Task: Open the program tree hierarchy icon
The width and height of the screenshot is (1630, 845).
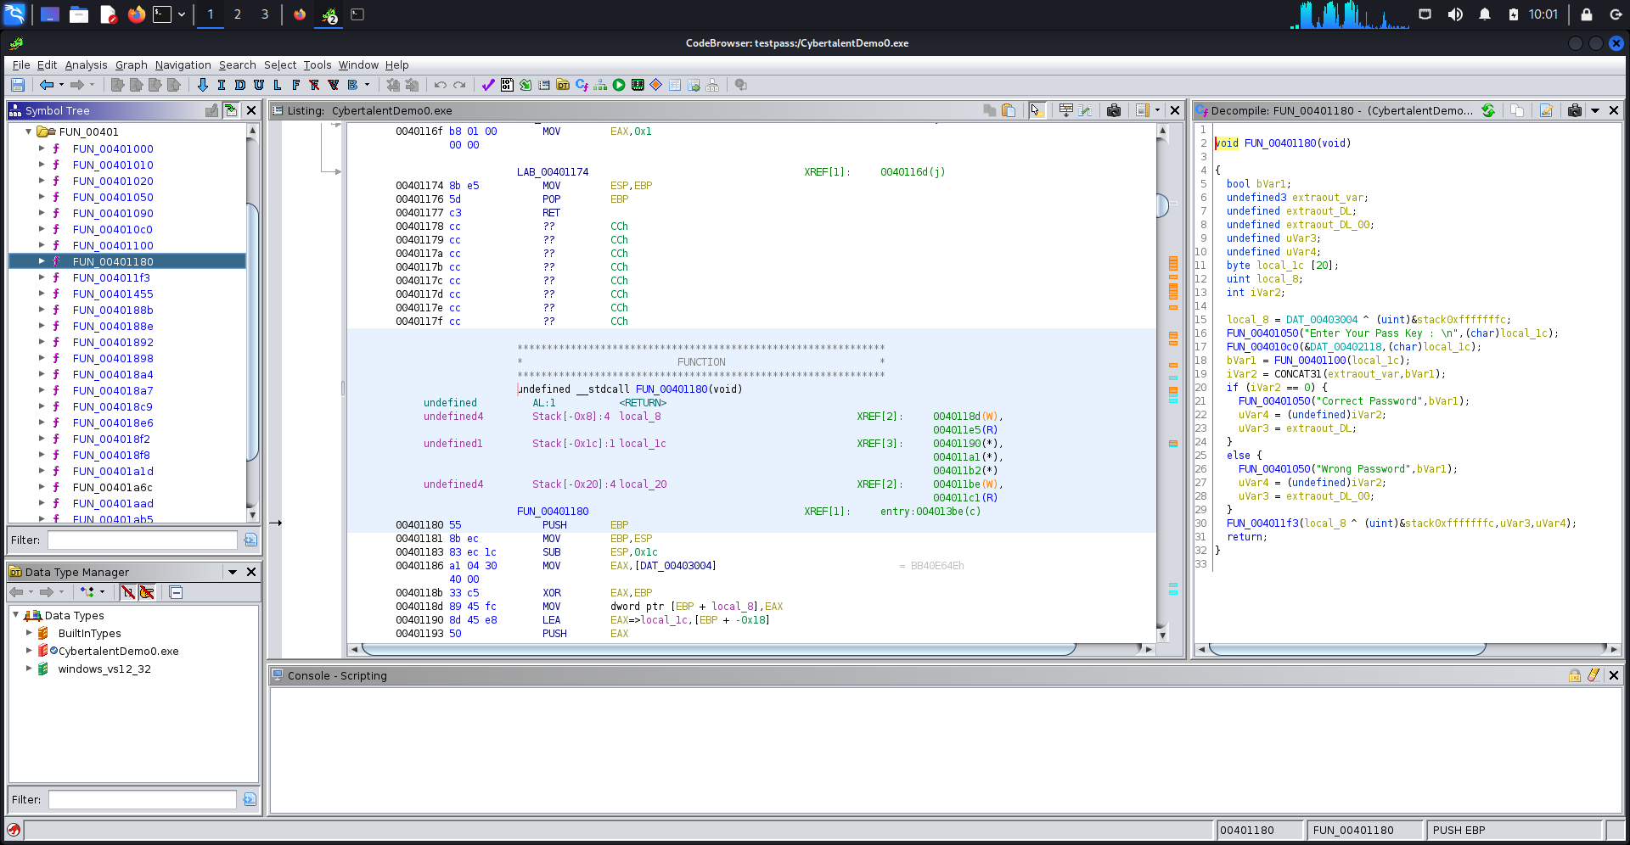Action: pyautogui.click(x=600, y=85)
